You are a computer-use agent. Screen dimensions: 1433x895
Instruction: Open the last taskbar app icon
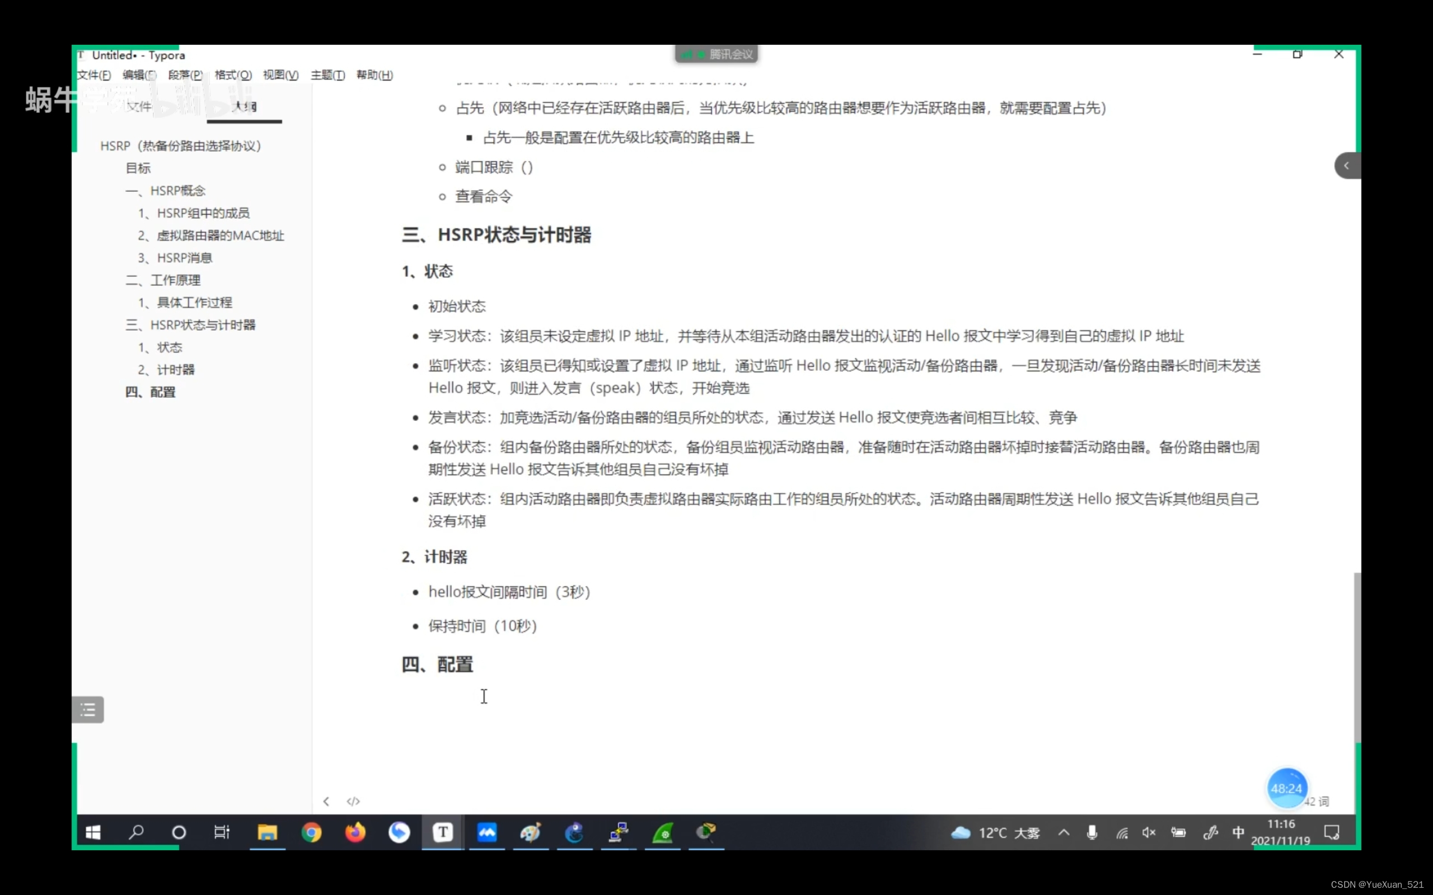tap(706, 833)
